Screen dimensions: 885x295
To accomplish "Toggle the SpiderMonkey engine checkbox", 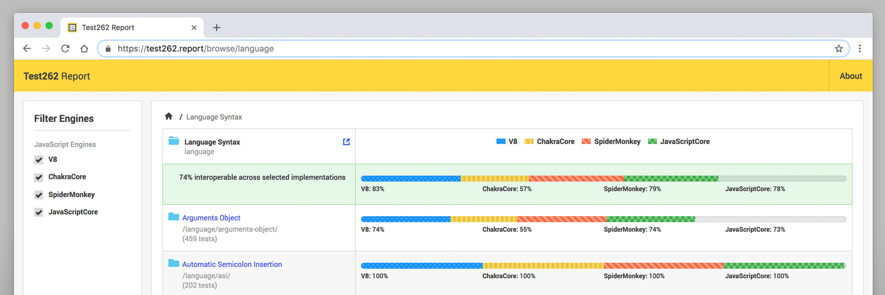I will (39, 195).
